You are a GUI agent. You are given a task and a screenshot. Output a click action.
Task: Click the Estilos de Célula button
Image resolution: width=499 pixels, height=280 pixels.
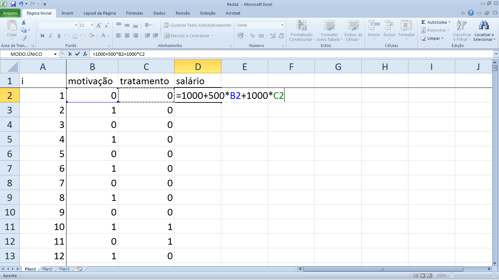point(353,31)
